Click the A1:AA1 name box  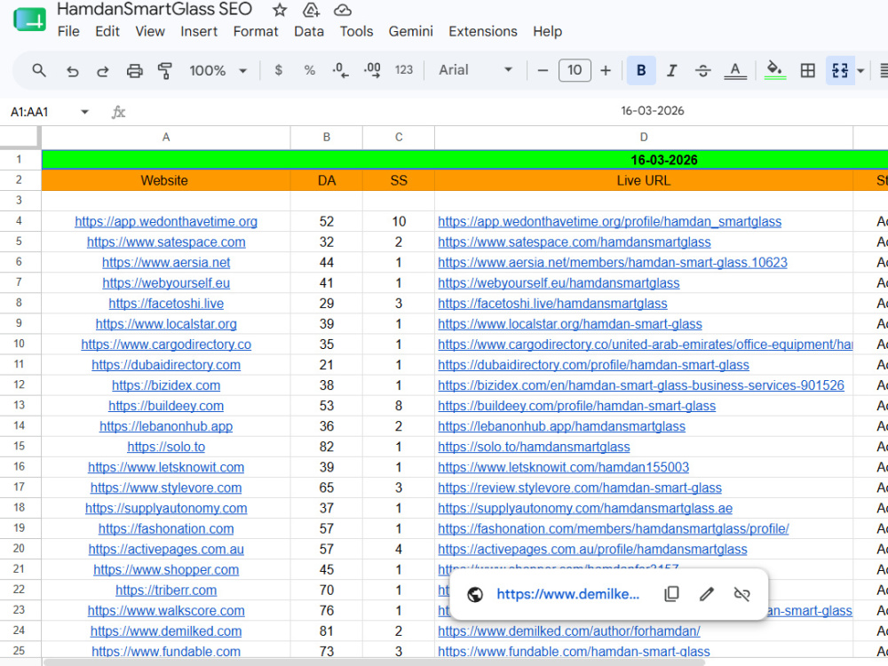pyautogui.click(x=29, y=112)
